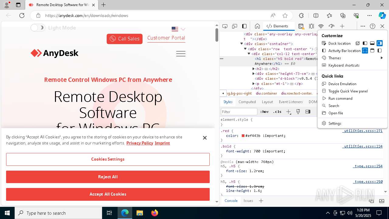Click Accept All Cookies button
Screen dimensions: 389x219
click(x=108, y=194)
